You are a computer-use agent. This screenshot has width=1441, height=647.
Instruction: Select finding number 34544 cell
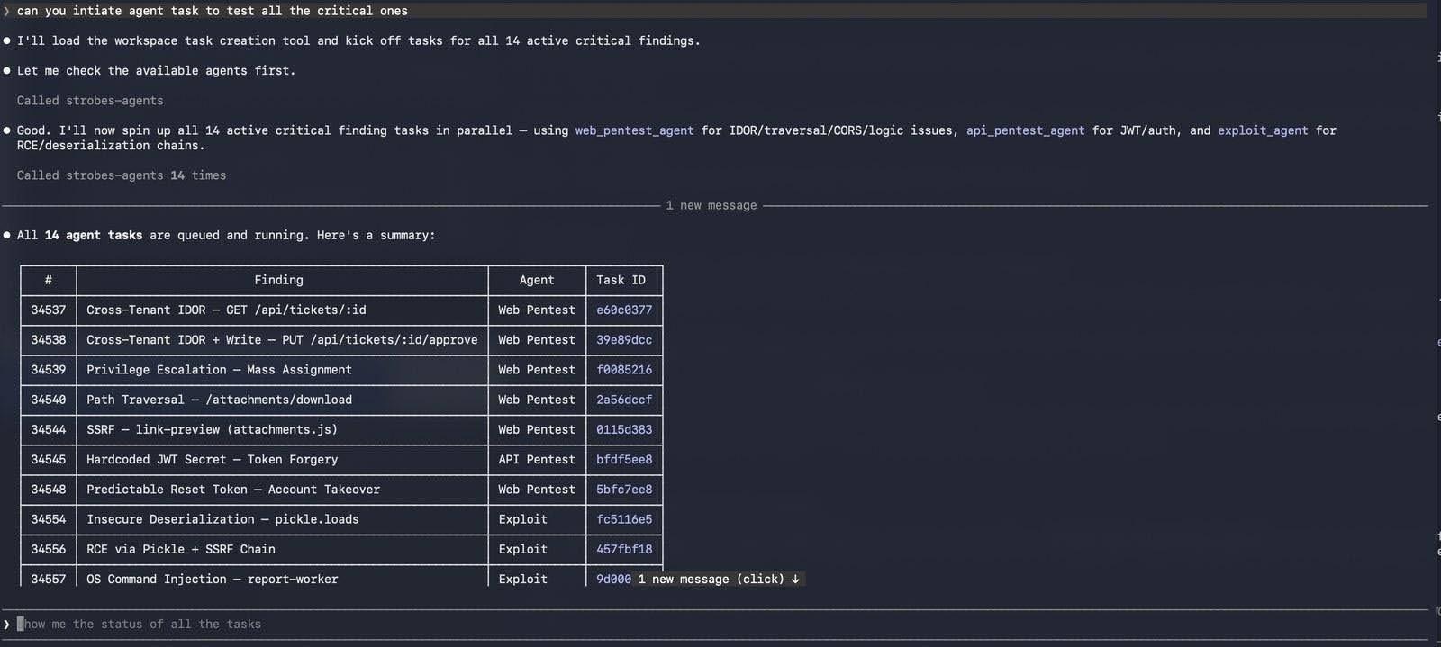[49, 429]
